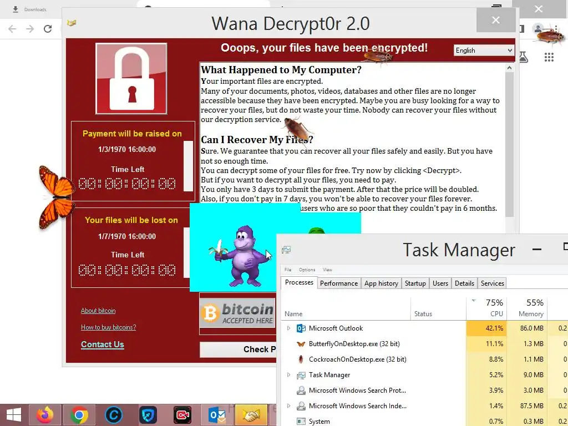Open the How to buy bitcoins link
Screen dimensions: 568x426
coord(108,327)
